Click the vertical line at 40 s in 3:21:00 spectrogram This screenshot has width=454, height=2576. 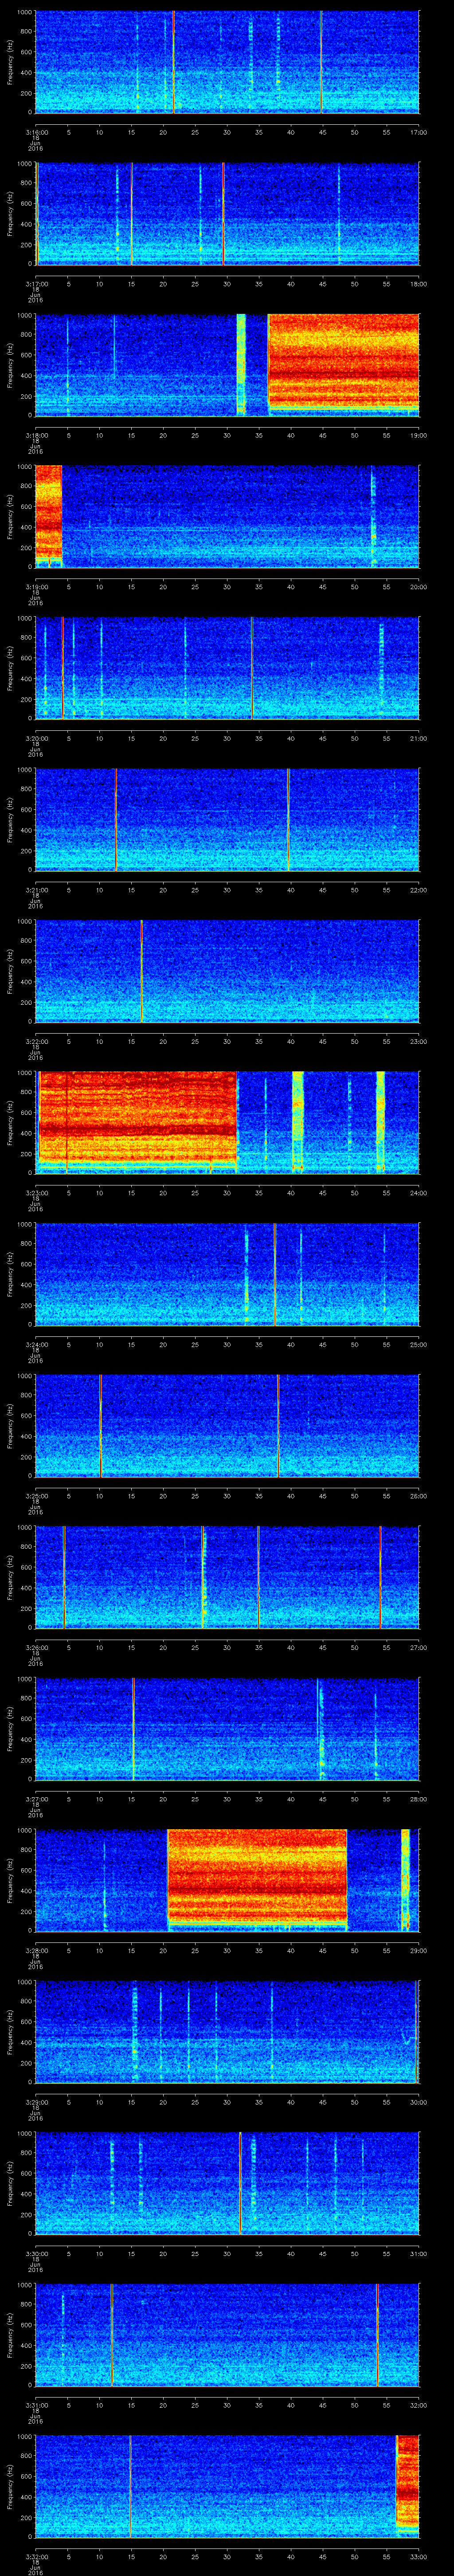[287, 819]
